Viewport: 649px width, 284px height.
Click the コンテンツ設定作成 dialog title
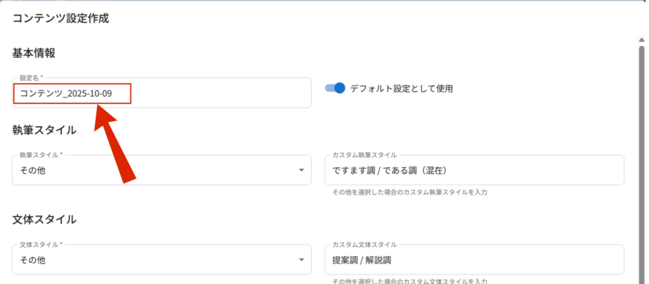61,18
